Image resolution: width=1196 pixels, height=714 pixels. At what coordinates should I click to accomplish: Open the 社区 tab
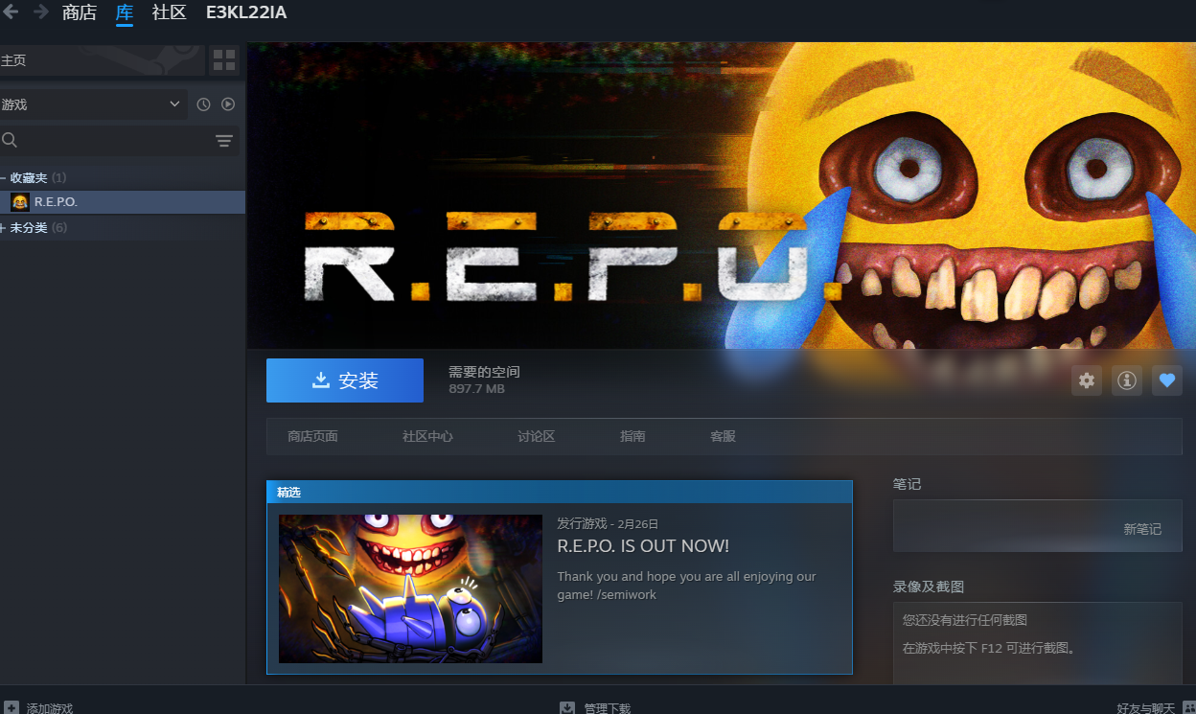click(x=169, y=12)
